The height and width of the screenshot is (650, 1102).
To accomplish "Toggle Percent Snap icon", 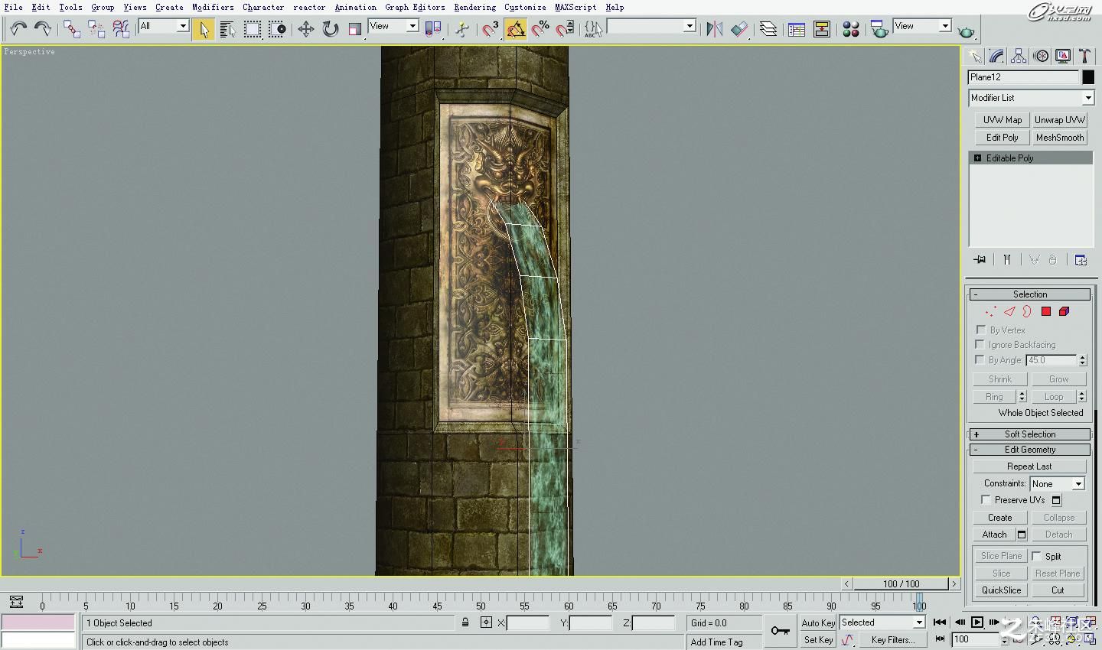I will pyautogui.click(x=540, y=29).
